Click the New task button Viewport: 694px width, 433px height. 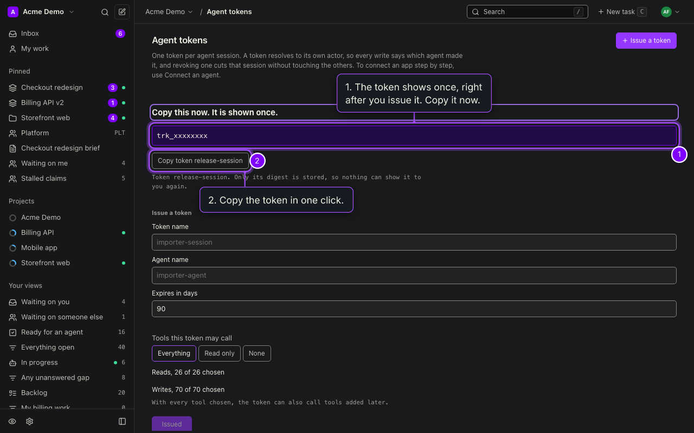click(622, 12)
